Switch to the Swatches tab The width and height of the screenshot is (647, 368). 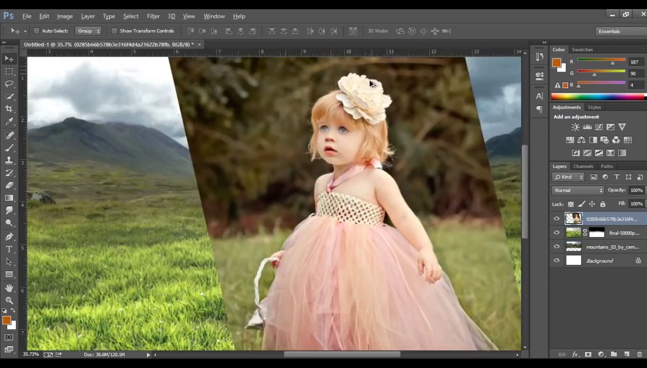pyautogui.click(x=582, y=50)
